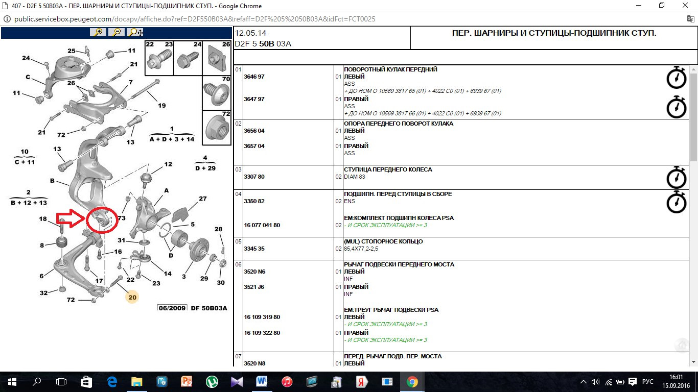
Task: Click the СТУПИЦА ПЕРЕДНЕГО КОЛЕСА heading
Action: pyautogui.click(x=388, y=169)
